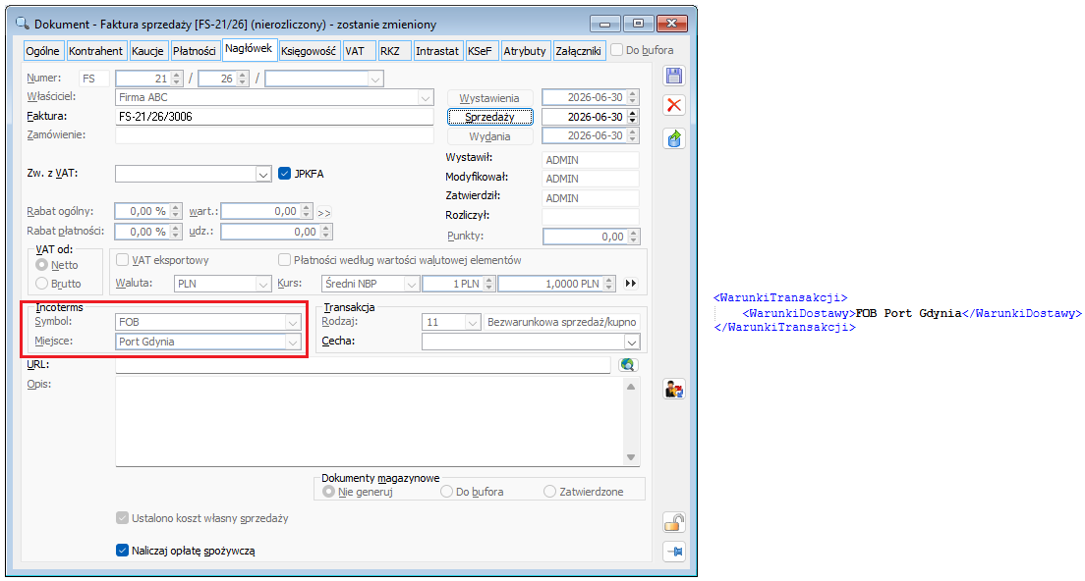Click the Wydania date button

(489, 136)
